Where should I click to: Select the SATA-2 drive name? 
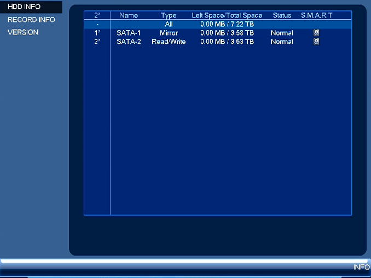(x=129, y=42)
